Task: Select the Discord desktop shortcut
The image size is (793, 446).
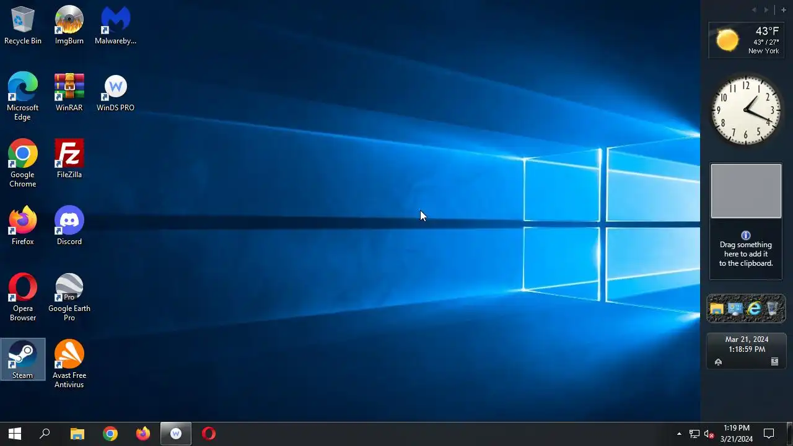Action: (x=69, y=226)
